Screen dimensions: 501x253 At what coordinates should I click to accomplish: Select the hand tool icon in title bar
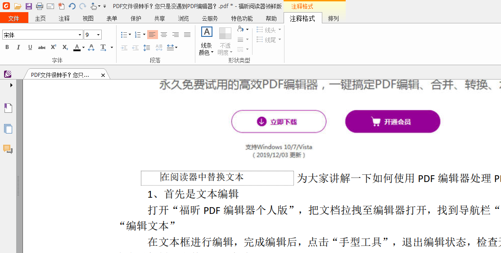pos(93,6)
